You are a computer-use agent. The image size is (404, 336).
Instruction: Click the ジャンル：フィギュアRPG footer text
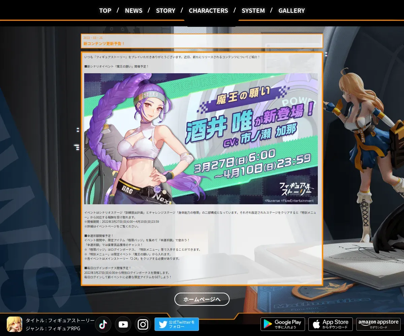(53, 328)
